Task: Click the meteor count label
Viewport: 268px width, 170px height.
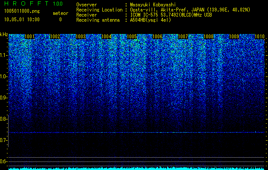Action: pyautogui.click(x=61, y=13)
